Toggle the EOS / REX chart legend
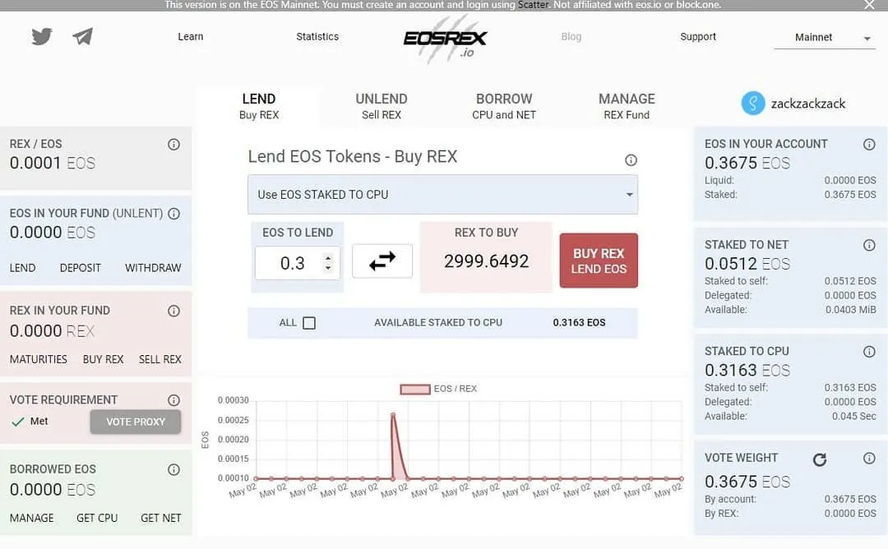The image size is (888, 549). [x=438, y=389]
